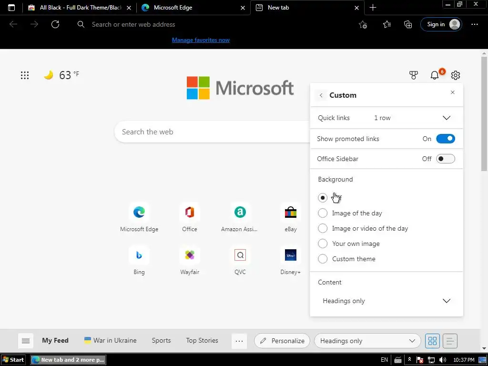The height and width of the screenshot is (366, 488).
Task: Show hidden icons in the system tray
Action: [409, 360]
